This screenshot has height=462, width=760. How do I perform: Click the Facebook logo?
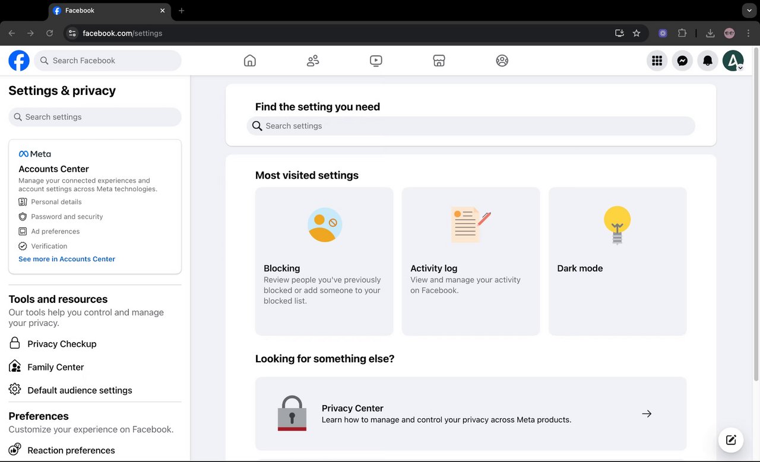click(x=19, y=61)
